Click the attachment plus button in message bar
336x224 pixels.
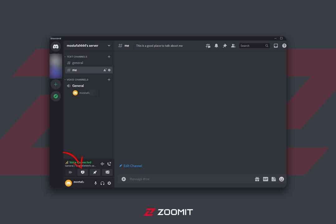click(124, 179)
